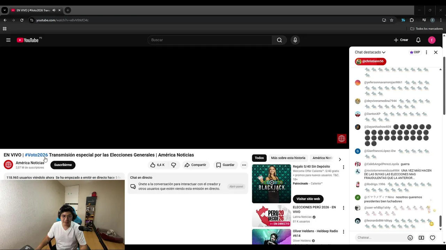
Task: Like the video with thumbs up
Action: 157,165
